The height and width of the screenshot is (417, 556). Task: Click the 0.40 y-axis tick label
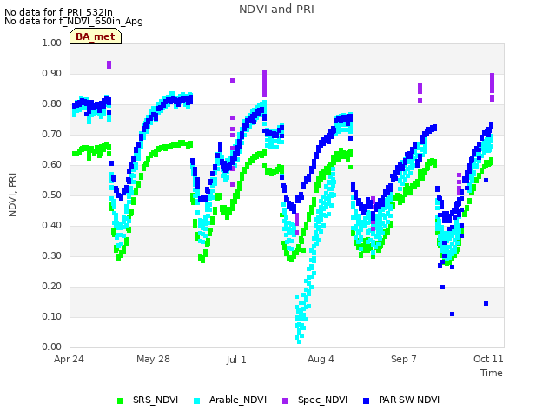coord(52,226)
